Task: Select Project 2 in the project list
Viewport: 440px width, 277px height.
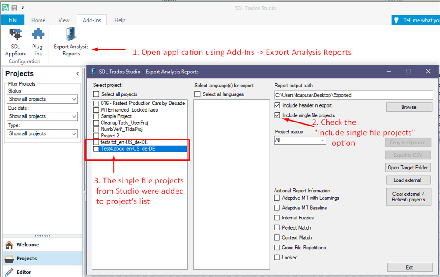Action: [x=110, y=136]
